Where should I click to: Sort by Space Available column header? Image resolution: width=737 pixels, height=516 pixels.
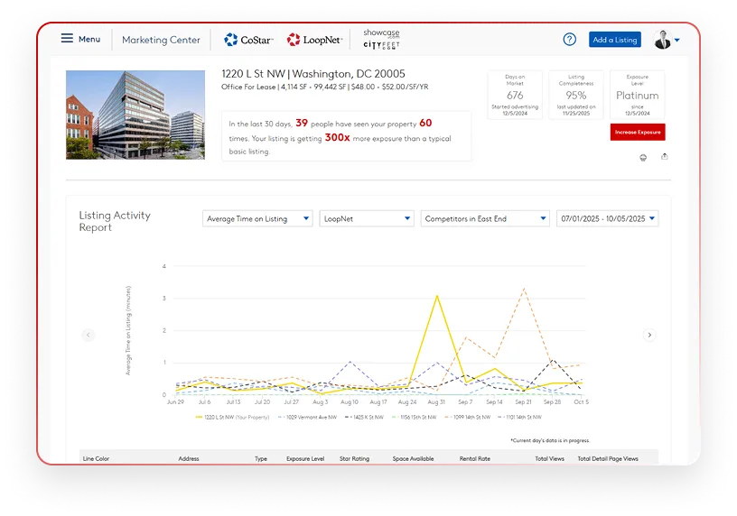413,459
